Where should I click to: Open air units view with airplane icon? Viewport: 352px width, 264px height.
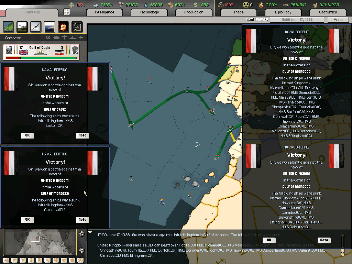pos(36,26)
